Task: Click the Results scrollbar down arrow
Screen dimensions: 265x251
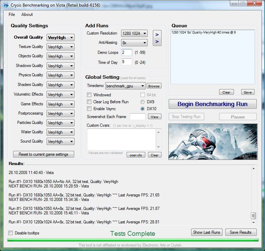Action: pyautogui.click(x=254, y=223)
